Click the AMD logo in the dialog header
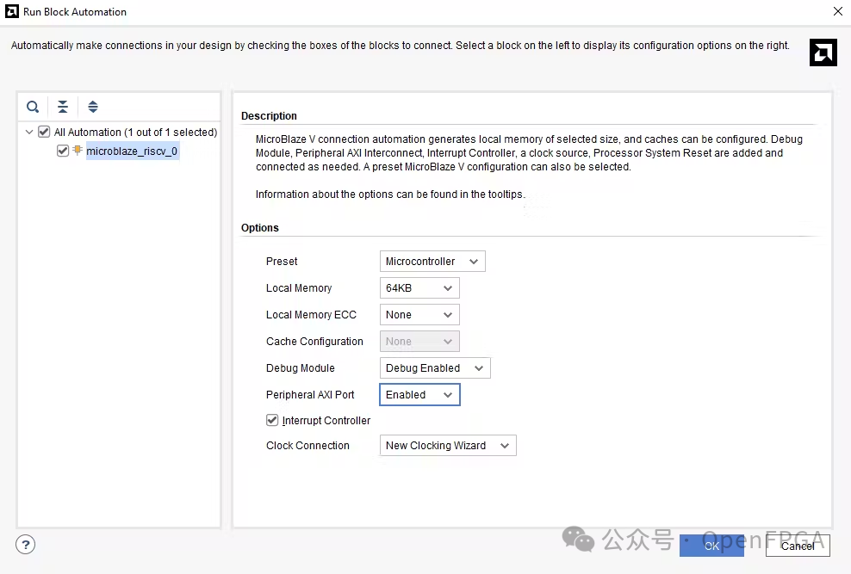851x574 pixels. point(823,52)
